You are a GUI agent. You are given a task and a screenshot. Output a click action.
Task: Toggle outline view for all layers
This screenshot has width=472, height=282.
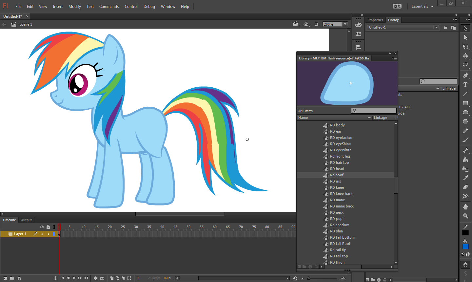point(54,227)
